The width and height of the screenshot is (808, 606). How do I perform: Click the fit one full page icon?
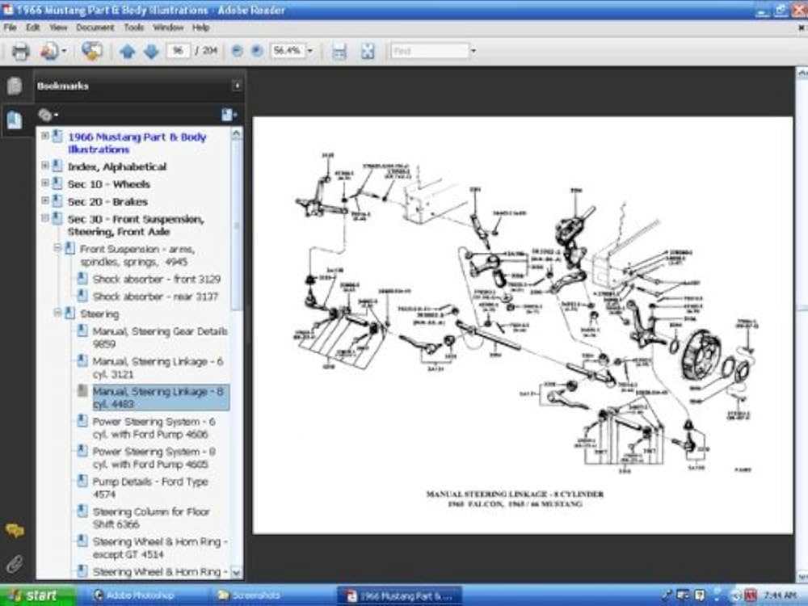(368, 51)
